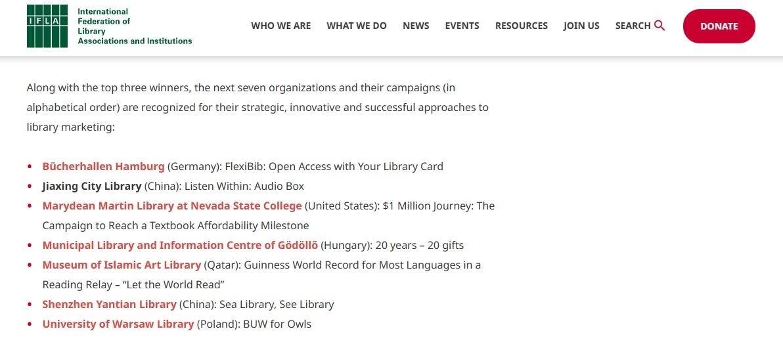Click the IFLA green grid logo
The image size is (783, 352).
pyautogui.click(x=47, y=26)
